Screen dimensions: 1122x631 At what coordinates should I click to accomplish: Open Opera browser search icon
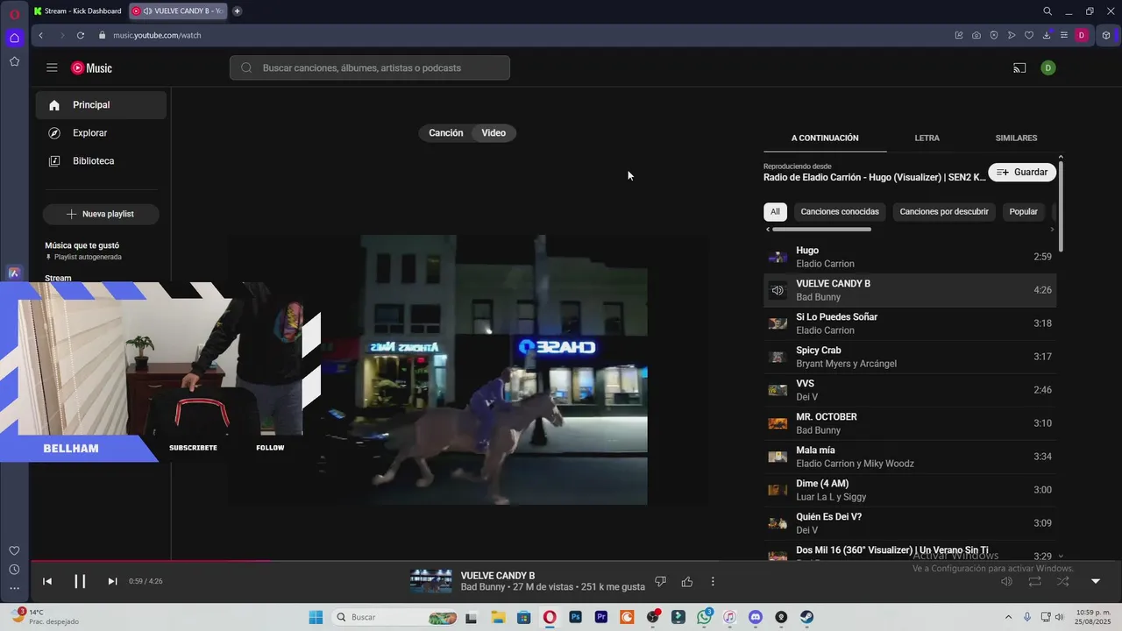click(x=1047, y=11)
